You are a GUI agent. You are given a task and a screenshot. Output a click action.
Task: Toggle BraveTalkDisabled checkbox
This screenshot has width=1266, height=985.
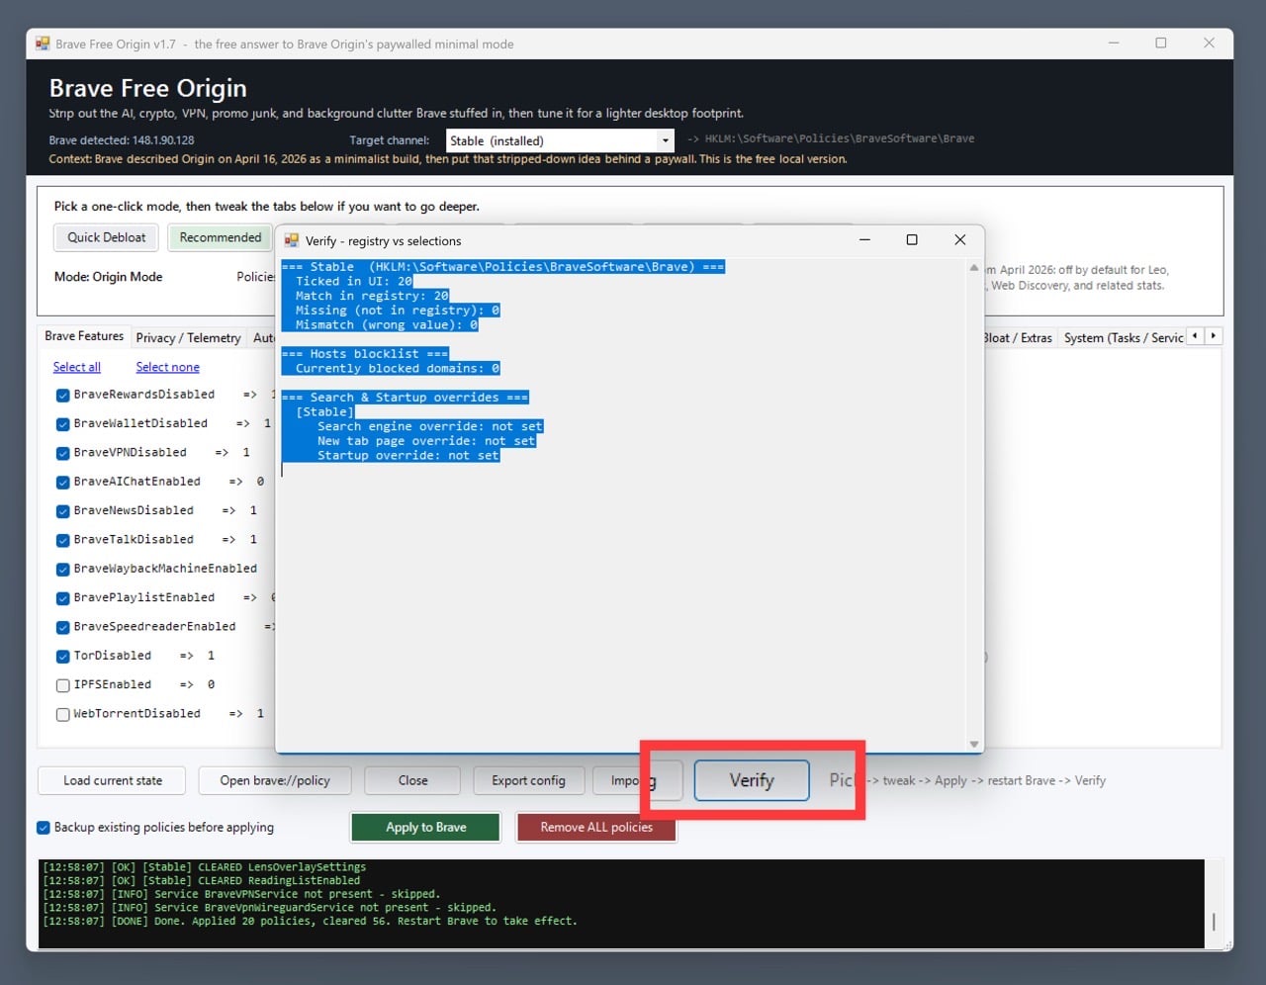63,540
